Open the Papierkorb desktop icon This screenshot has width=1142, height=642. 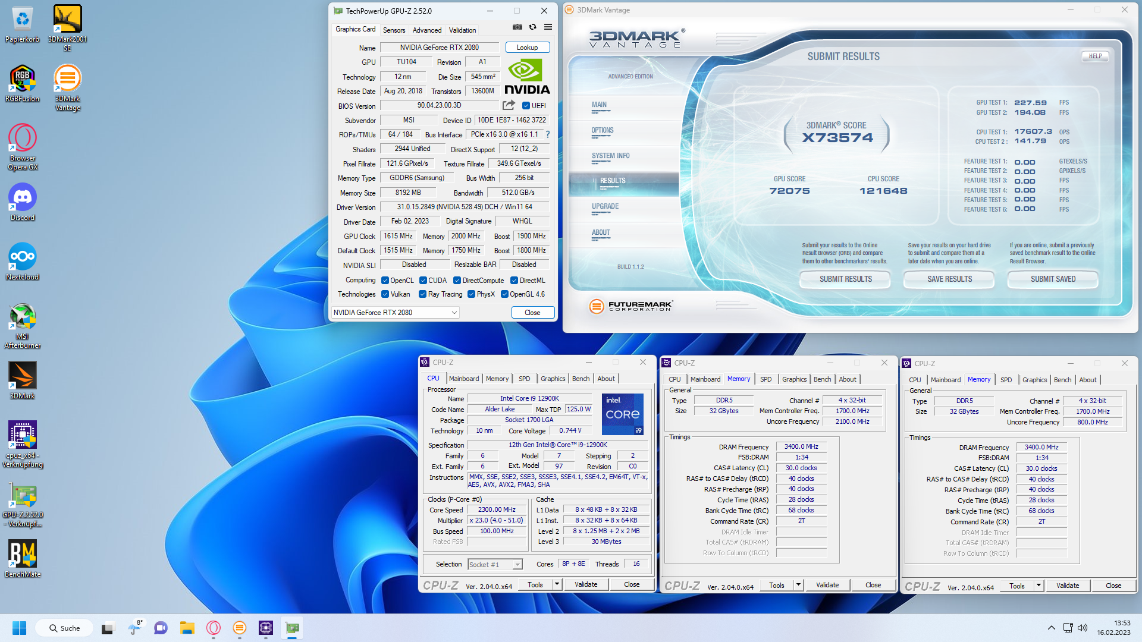pyautogui.click(x=23, y=24)
